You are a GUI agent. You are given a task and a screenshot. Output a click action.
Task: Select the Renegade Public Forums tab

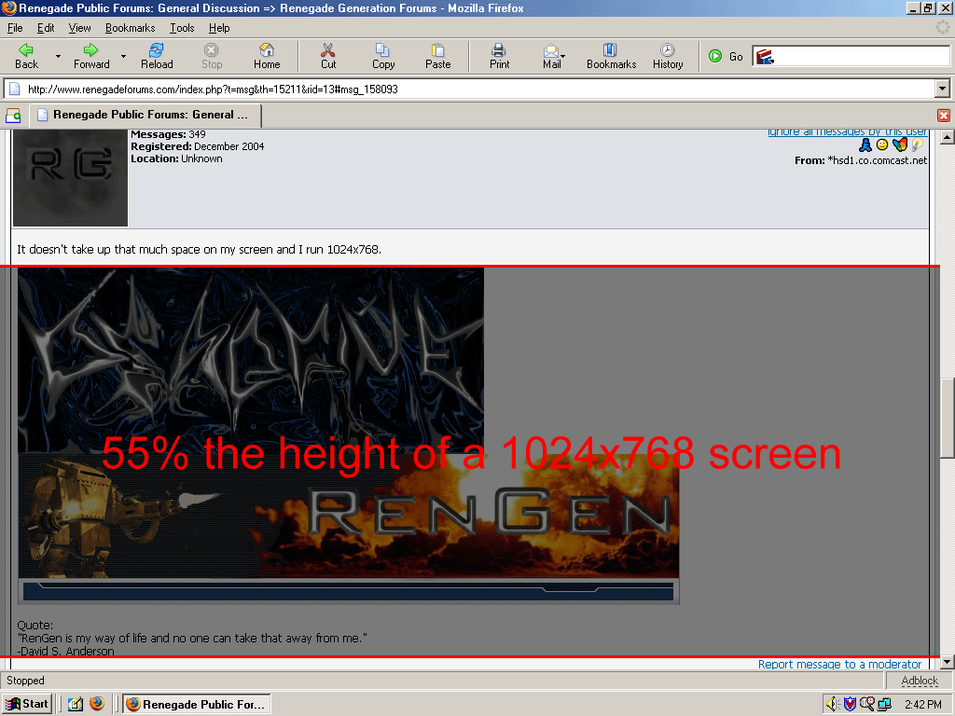point(145,115)
